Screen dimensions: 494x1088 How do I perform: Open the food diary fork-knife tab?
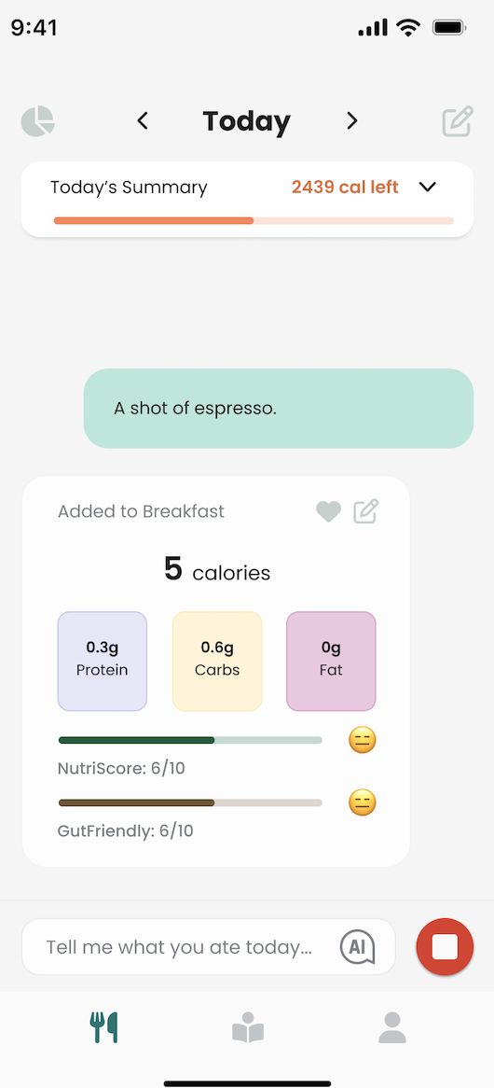click(x=104, y=1027)
